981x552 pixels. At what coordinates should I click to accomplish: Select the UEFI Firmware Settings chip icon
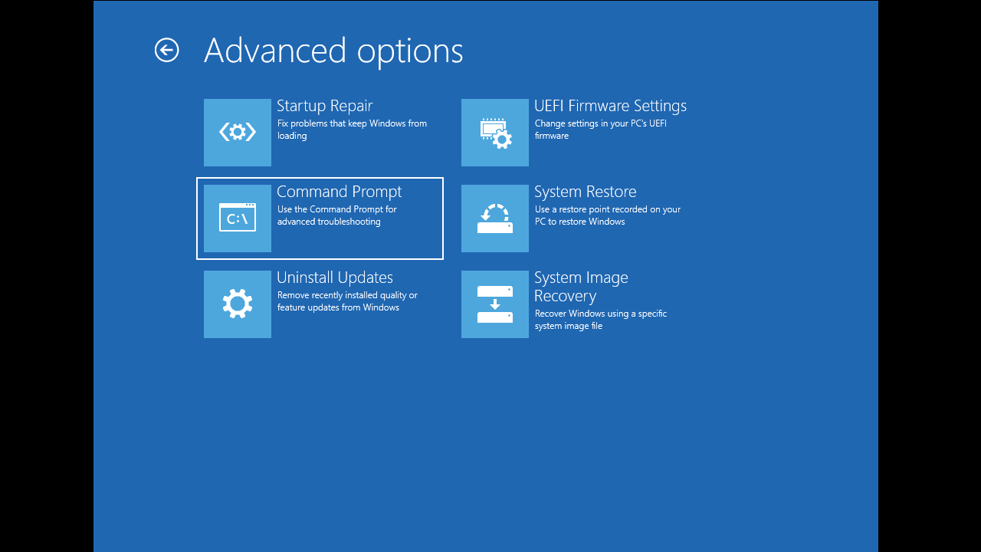click(494, 132)
